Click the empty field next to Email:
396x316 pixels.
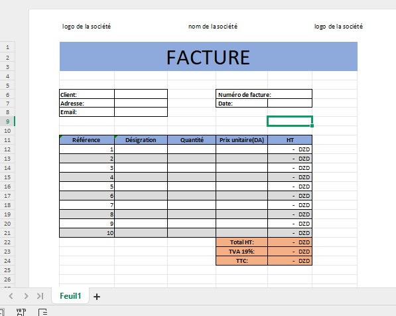click(x=141, y=112)
